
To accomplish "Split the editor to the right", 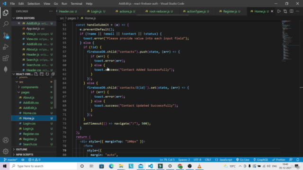I will tap(292, 11).
